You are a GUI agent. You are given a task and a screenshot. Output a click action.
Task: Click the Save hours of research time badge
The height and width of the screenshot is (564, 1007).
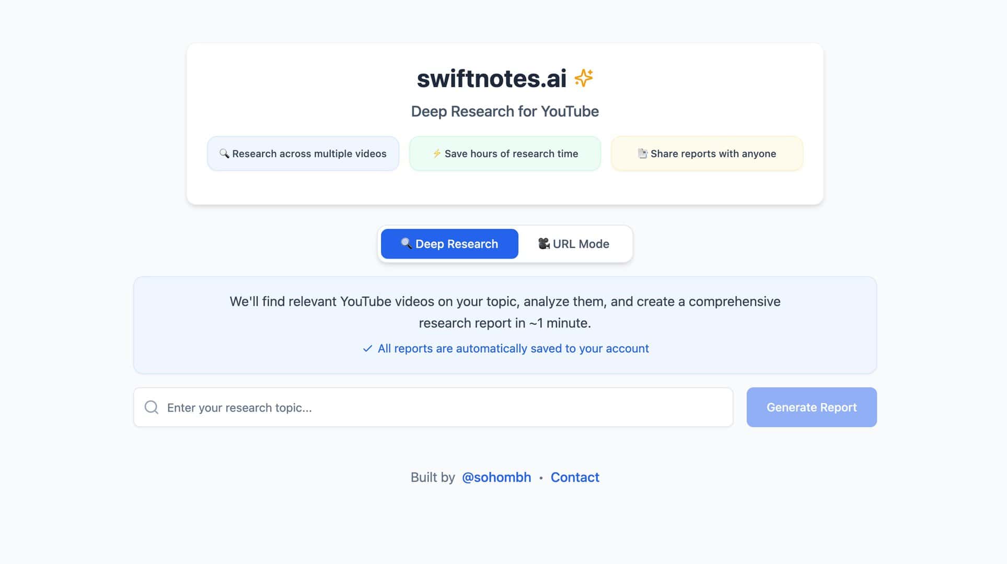click(x=504, y=154)
